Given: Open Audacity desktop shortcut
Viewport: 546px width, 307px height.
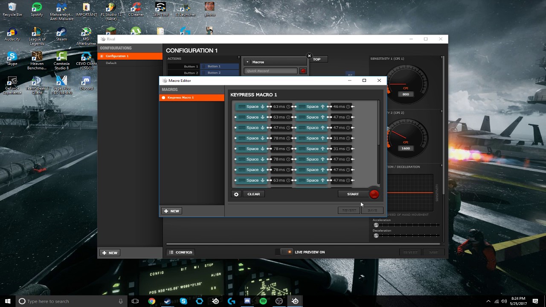Looking at the screenshot, I should point(12,35).
